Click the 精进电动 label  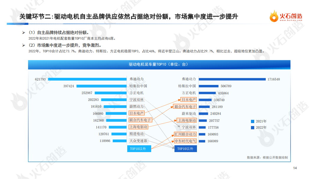137,134
